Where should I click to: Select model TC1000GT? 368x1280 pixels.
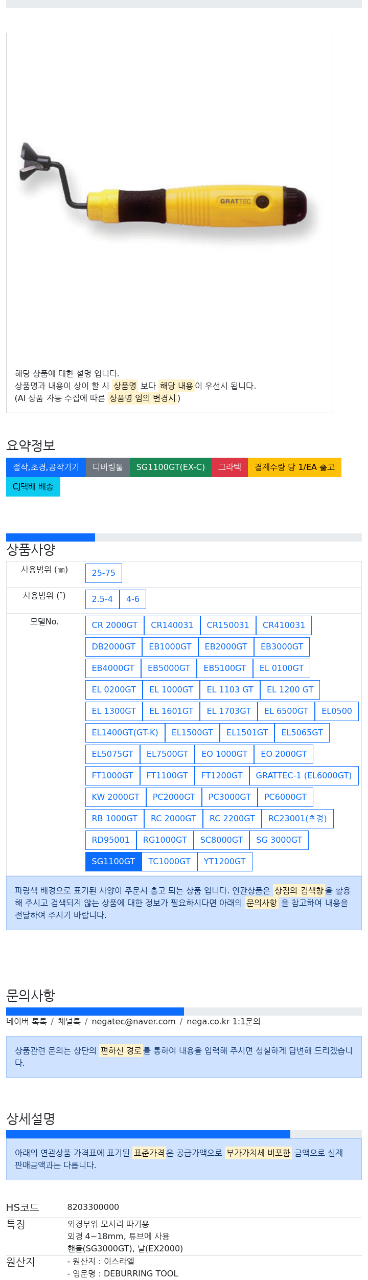coord(169,862)
